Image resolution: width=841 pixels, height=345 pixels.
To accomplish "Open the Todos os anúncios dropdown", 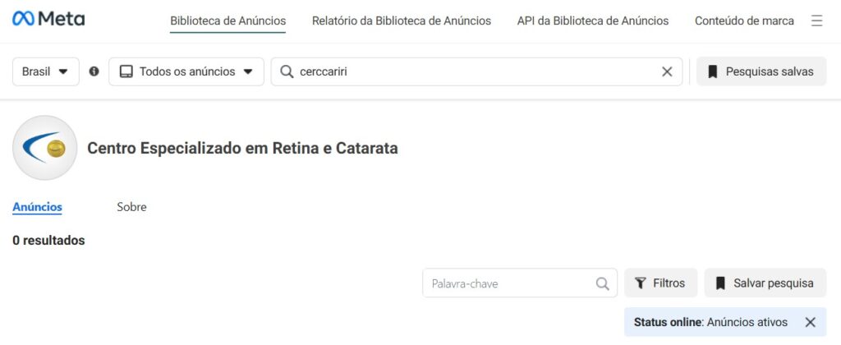I will [x=186, y=71].
